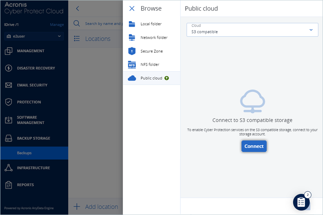Click the Add location link

(x=102, y=206)
